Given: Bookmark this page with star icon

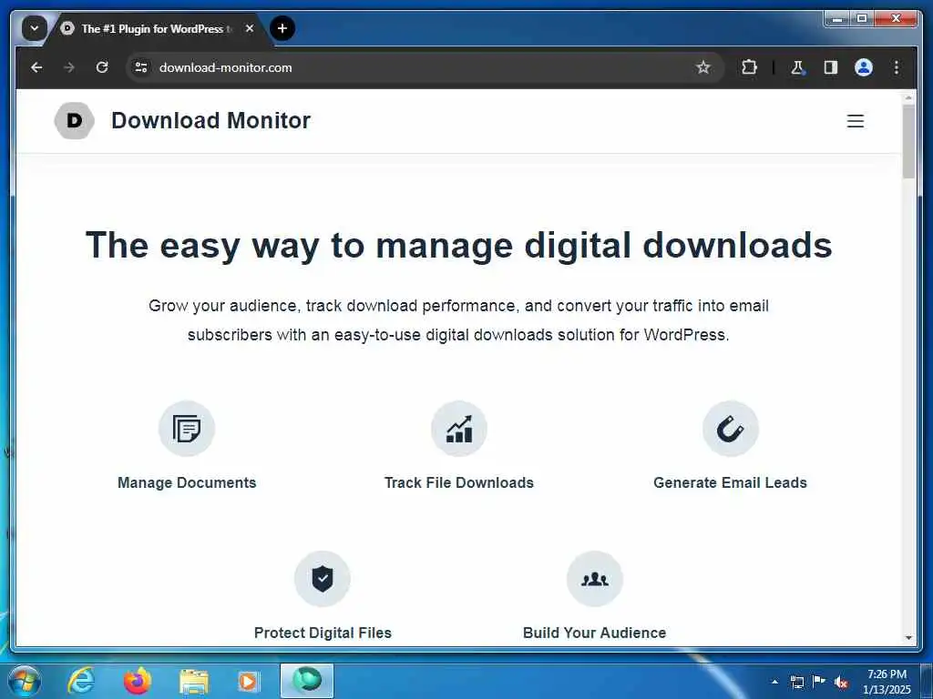Looking at the screenshot, I should 703,67.
